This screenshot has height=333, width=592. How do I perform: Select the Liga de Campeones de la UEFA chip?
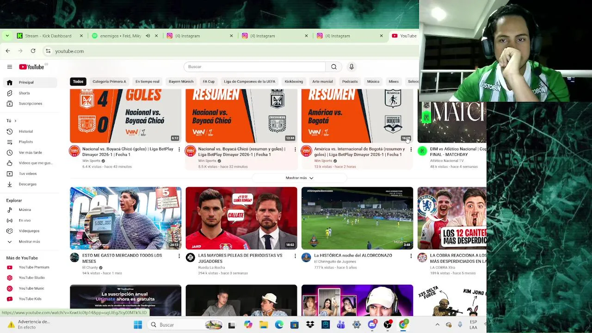pyautogui.click(x=249, y=81)
